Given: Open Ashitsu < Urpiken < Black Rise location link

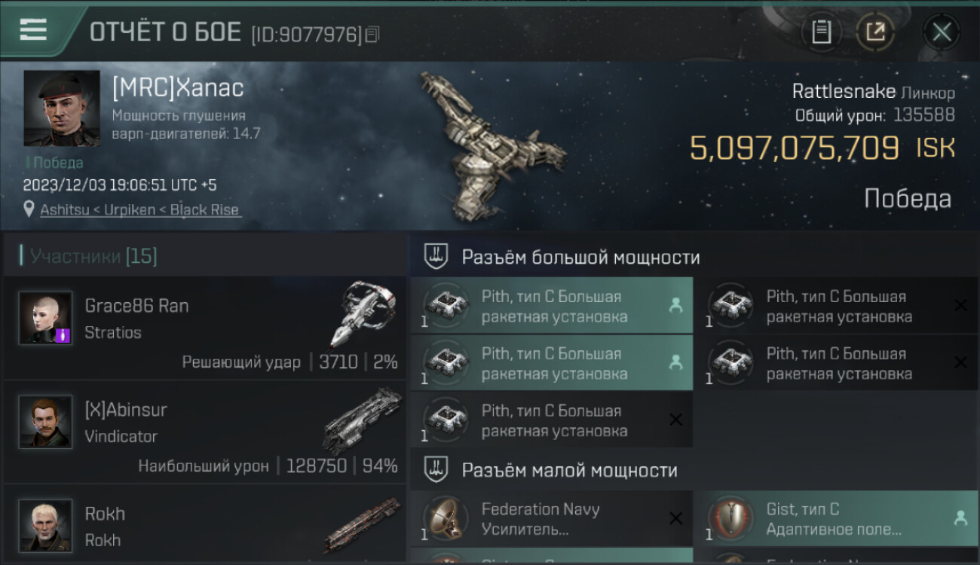Looking at the screenshot, I should (140, 210).
